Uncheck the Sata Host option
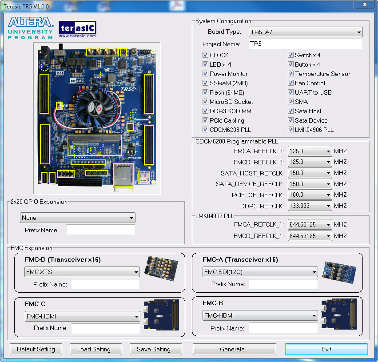This screenshot has width=378, height=362. point(290,111)
